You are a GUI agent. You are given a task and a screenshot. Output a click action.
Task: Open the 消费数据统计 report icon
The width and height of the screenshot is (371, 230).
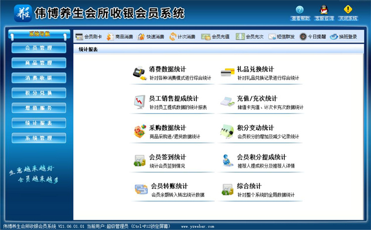pyautogui.click(x=139, y=73)
